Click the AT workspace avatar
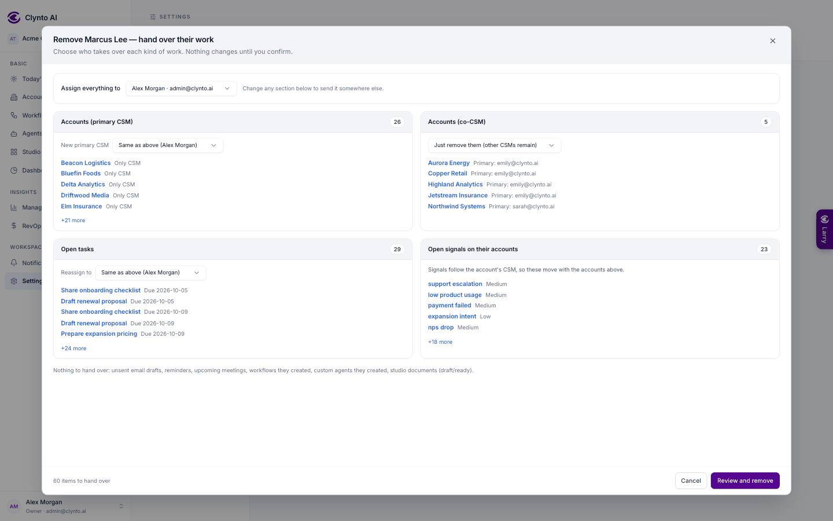This screenshot has width=833, height=521. point(13,39)
